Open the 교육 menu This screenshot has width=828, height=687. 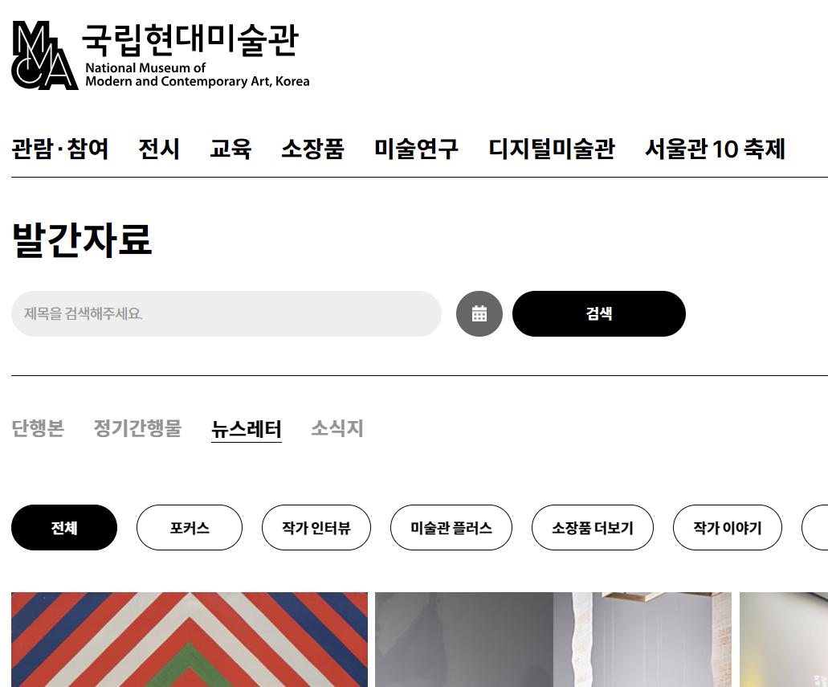click(x=230, y=149)
